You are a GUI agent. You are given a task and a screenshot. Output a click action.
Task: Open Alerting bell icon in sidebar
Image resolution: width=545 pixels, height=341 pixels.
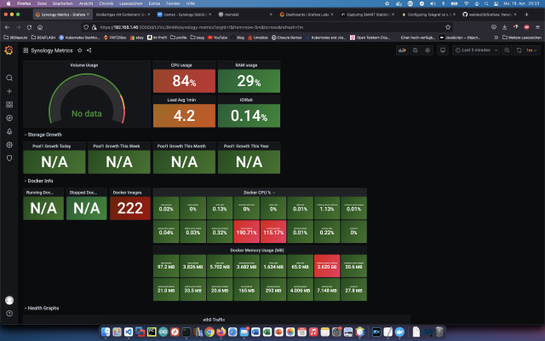[9, 131]
